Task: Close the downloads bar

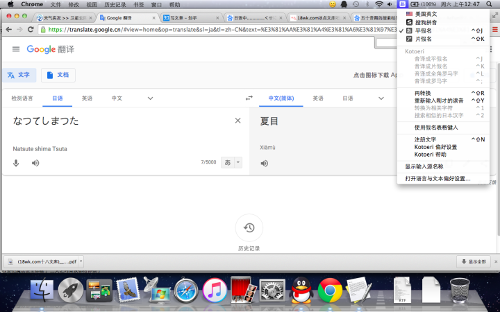Action: point(496,261)
